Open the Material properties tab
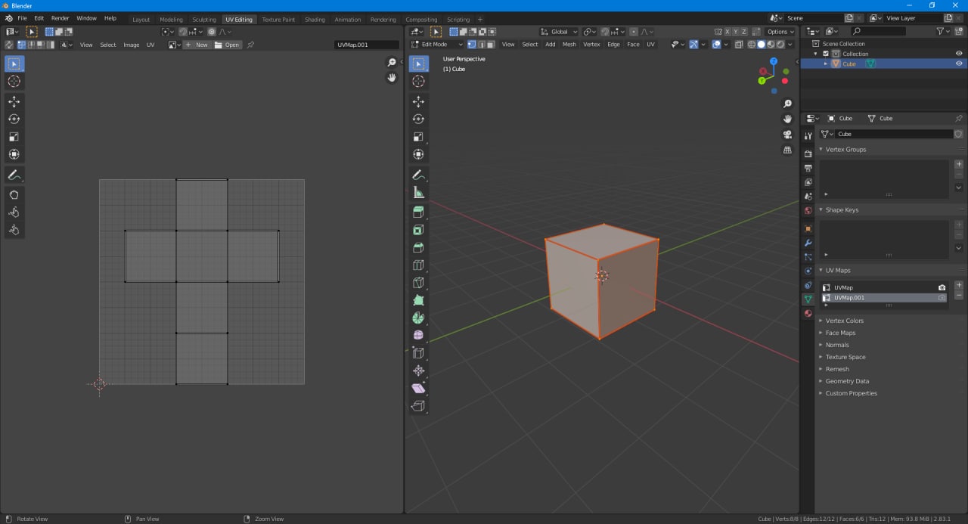The width and height of the screenshot is (968, 524). click(x=808, y=314)
